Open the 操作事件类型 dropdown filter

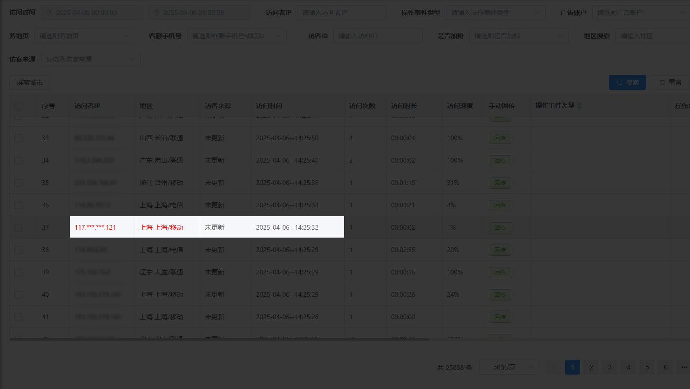(495, 13)
